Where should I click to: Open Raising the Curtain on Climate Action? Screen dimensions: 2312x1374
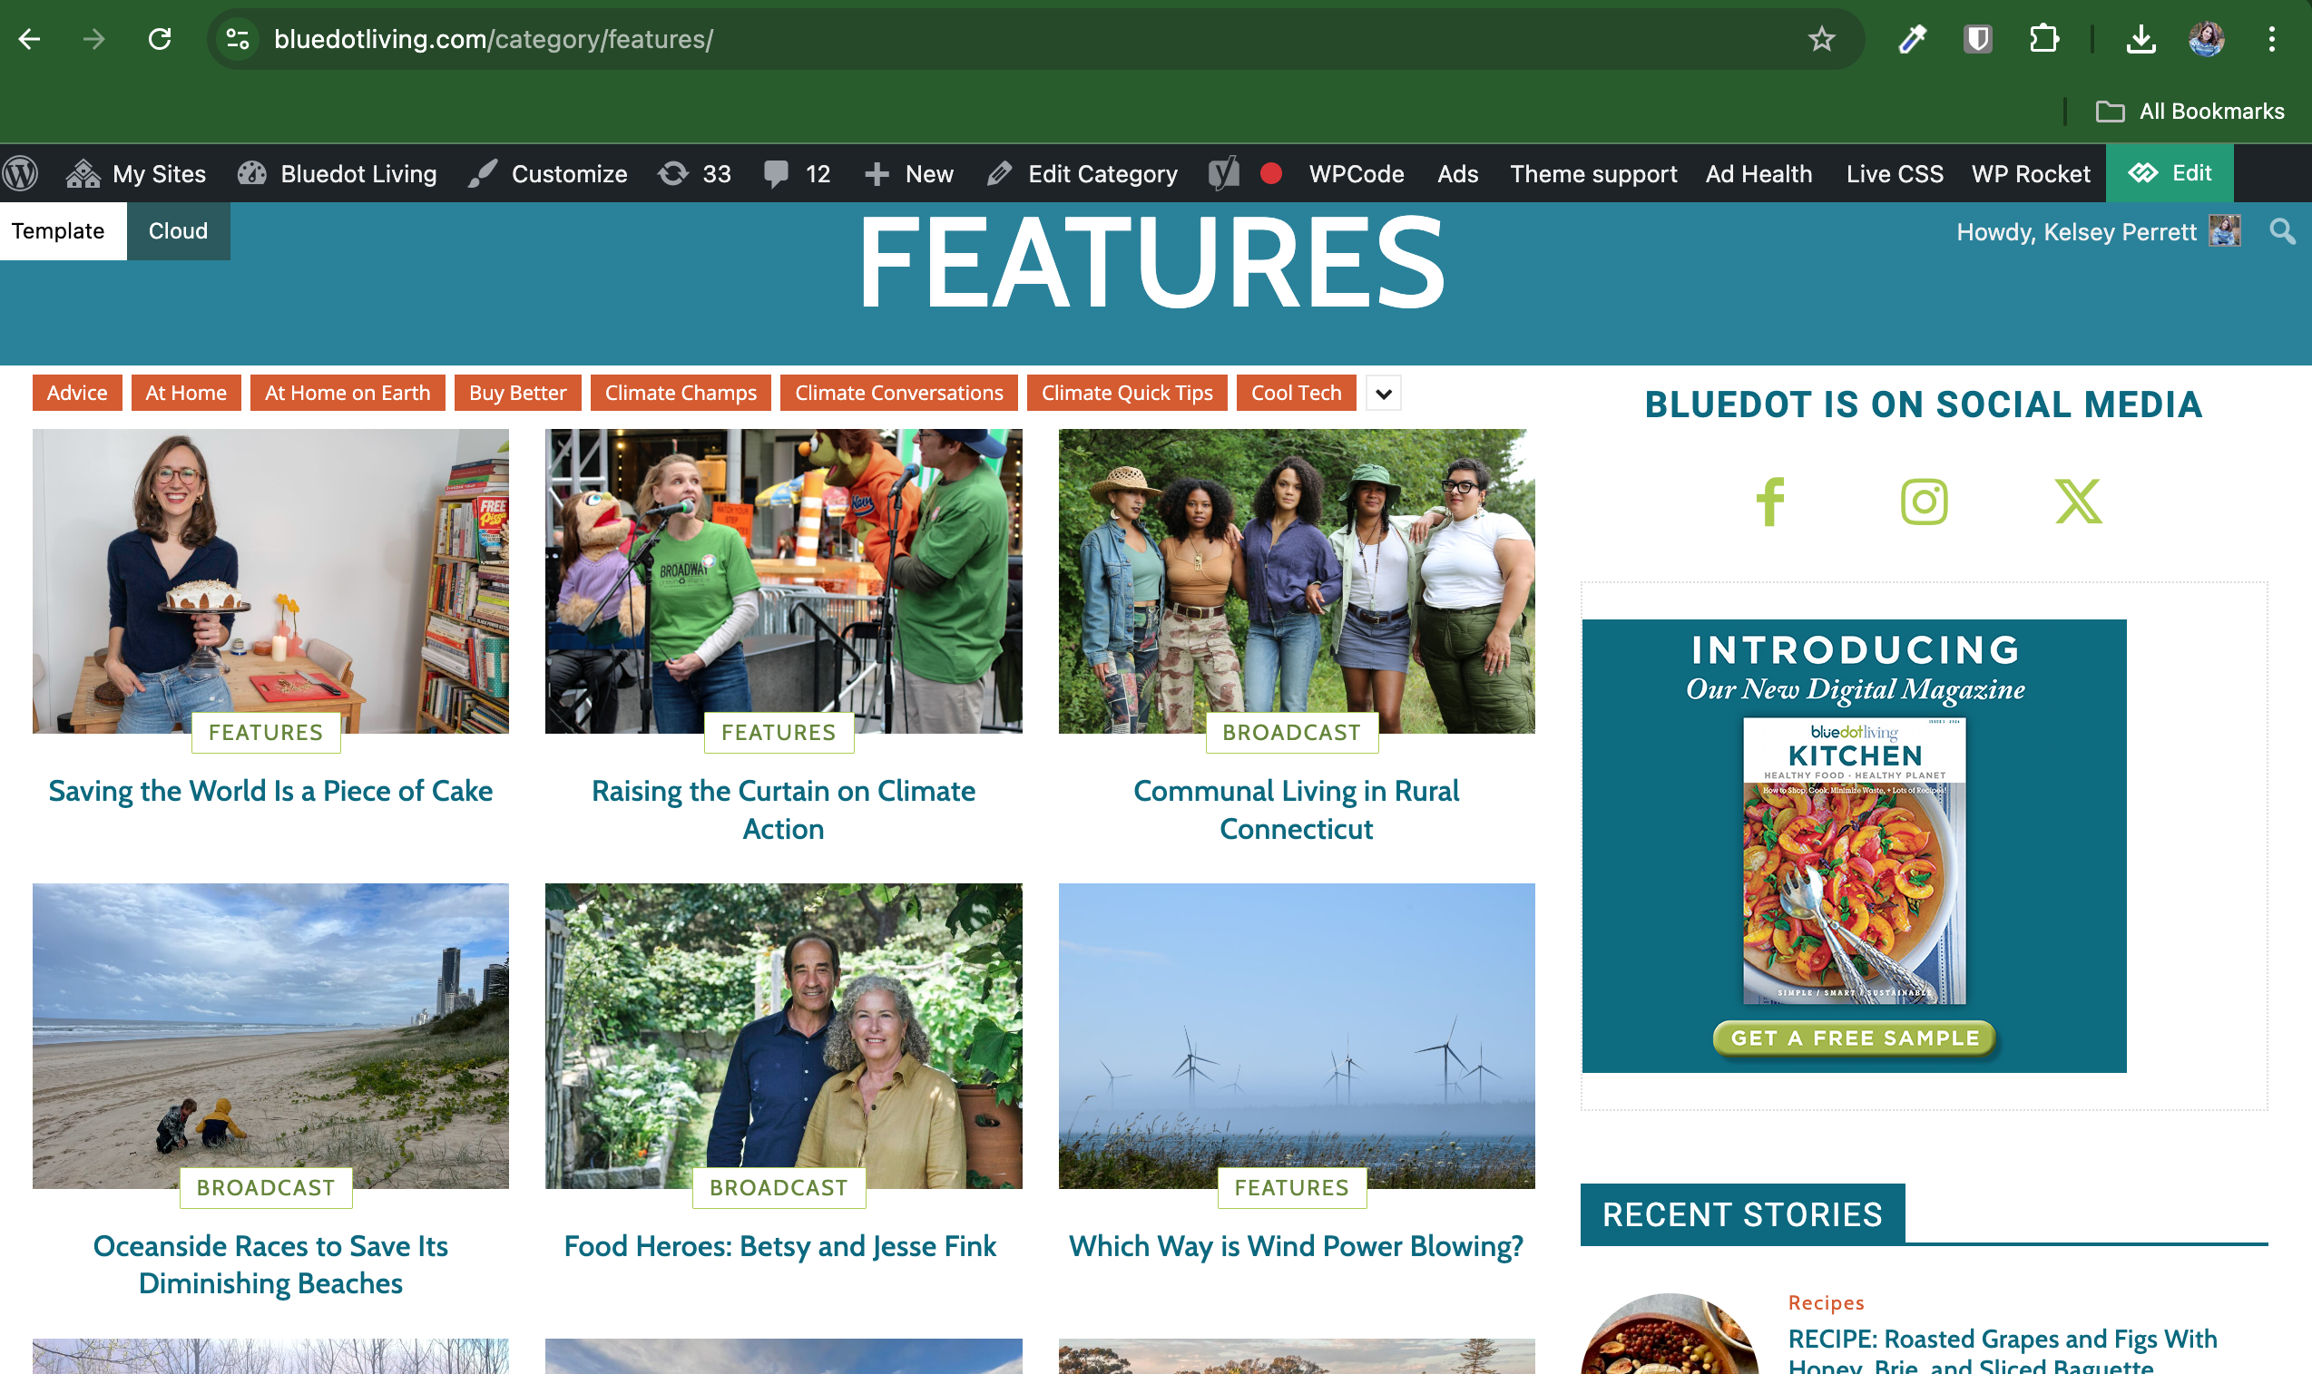pos(783,810)
